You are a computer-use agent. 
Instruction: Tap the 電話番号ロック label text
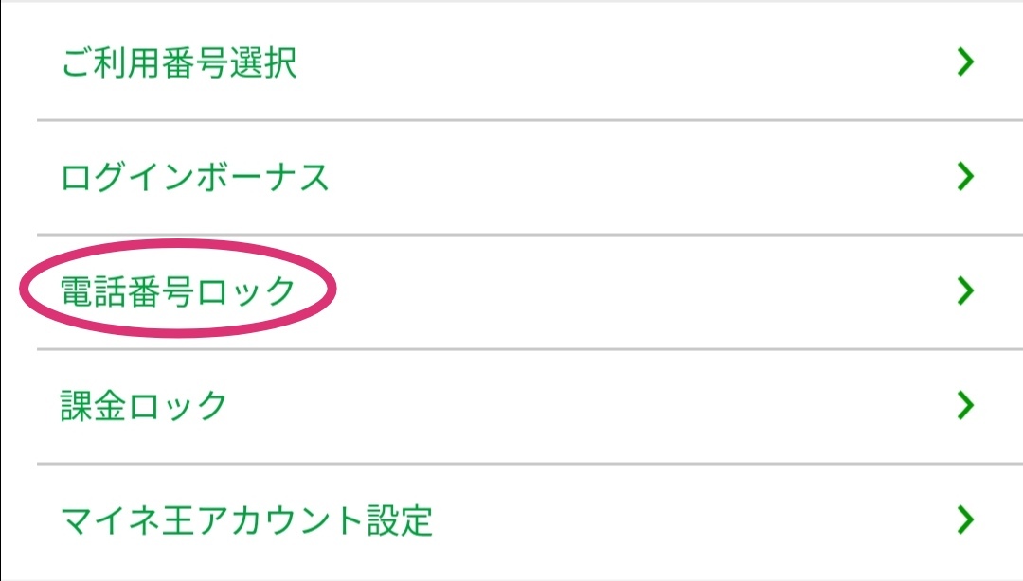coord(178,291)
